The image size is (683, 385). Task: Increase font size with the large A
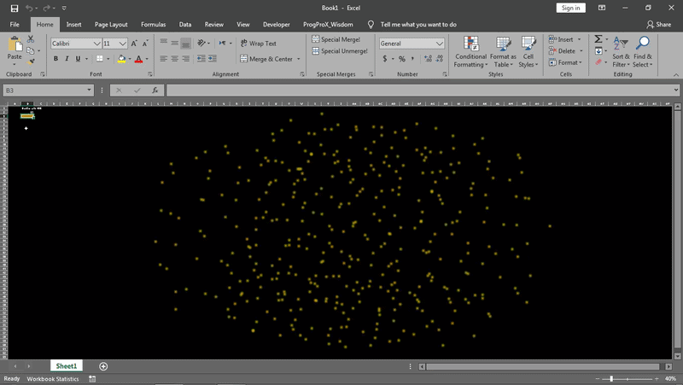click(x=134, y=44)
